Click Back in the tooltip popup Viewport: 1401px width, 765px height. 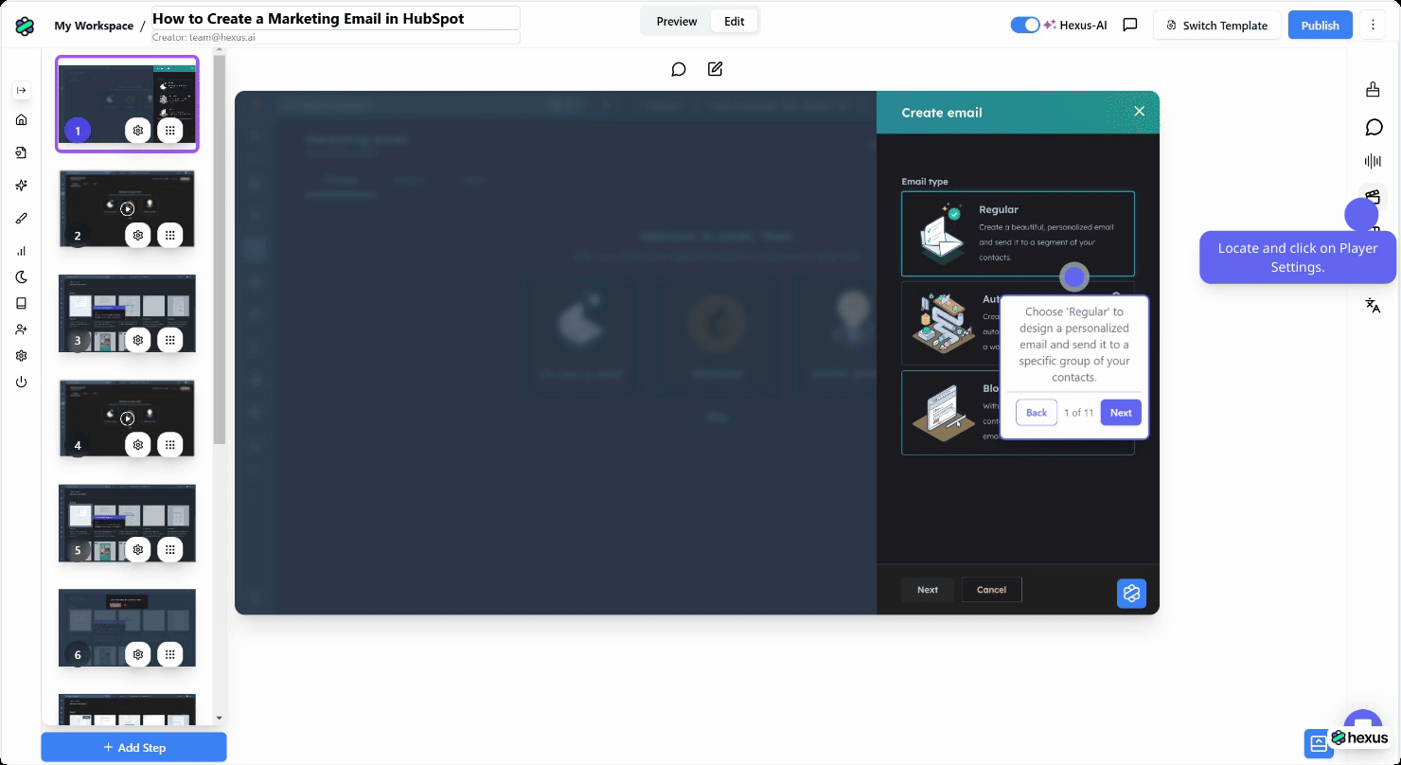[1037, 413]
